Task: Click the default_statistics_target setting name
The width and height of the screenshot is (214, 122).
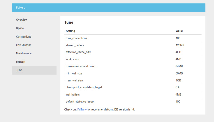Action: pyautogui.click(x=80, y=102)
